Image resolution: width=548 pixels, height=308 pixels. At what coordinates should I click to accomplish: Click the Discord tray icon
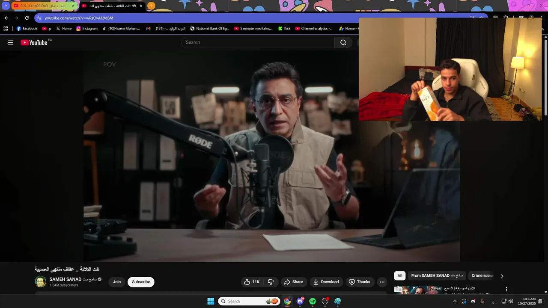click(x=473, y=301)
